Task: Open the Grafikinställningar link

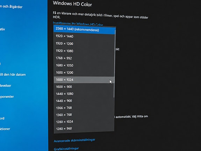Action: [x=66, y=149]
